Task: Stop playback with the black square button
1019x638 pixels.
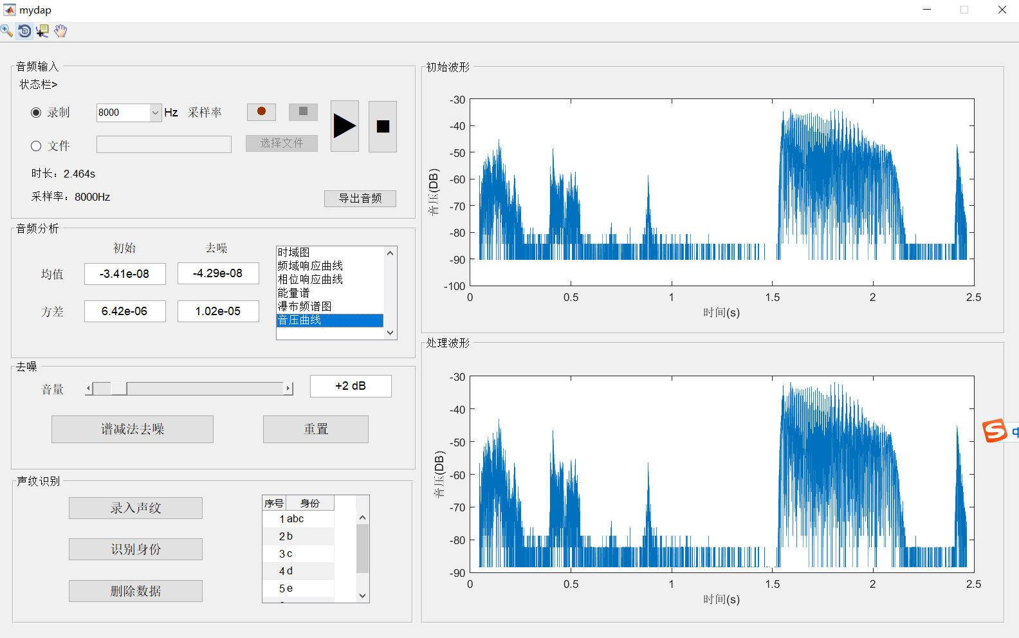Action: [x=383, y=126]
